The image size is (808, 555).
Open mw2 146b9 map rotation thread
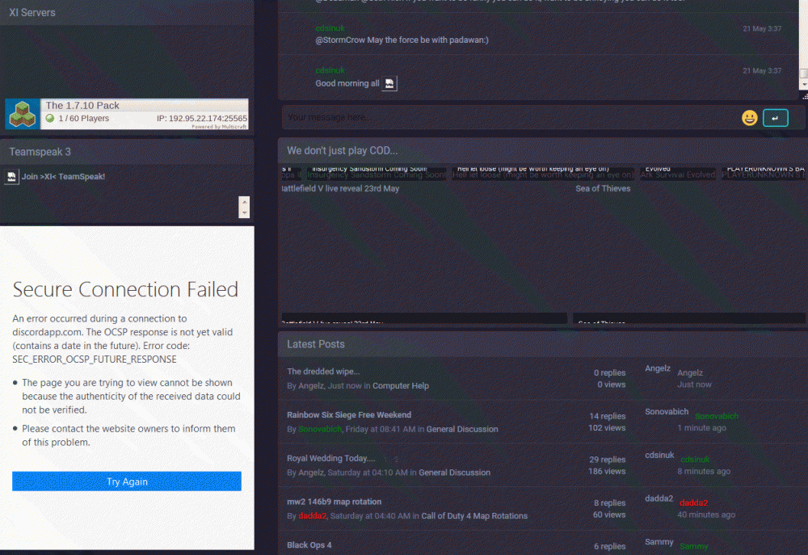(334, 502)
